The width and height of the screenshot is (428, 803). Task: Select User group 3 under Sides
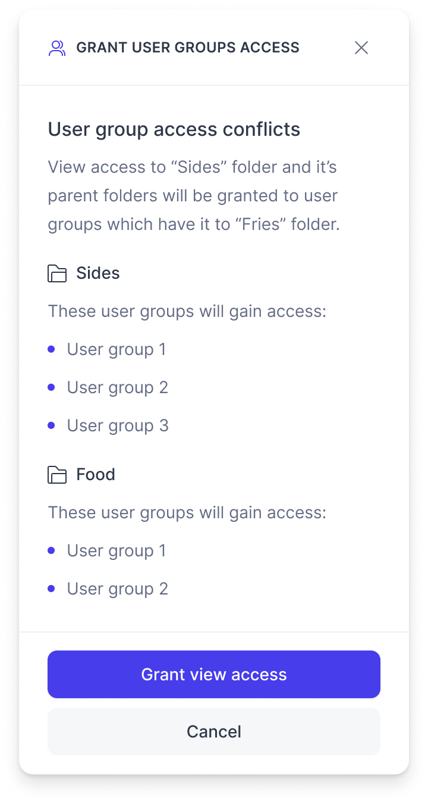point(118,425)
